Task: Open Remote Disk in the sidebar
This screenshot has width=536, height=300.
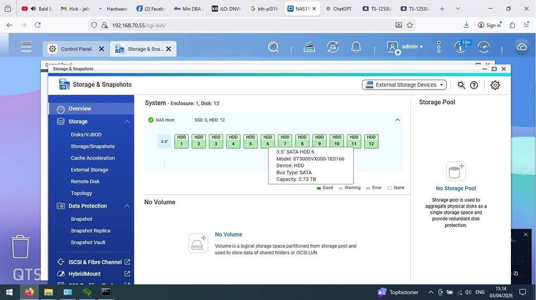Action: point(85,181)
